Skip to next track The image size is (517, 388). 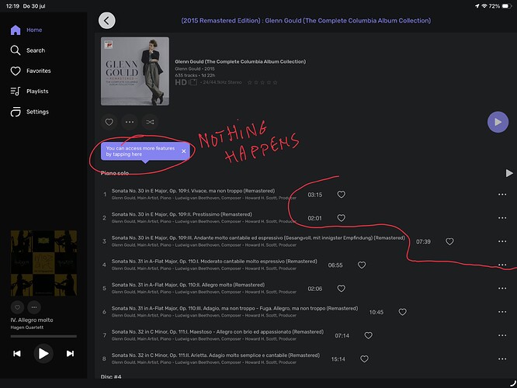[70, 354]
